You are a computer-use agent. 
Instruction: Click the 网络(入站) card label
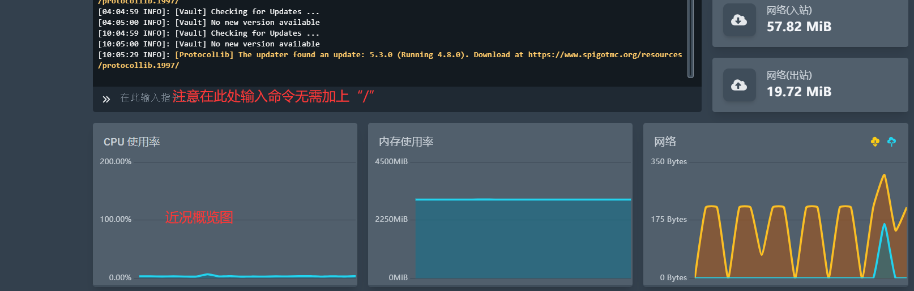pos(789,11)
